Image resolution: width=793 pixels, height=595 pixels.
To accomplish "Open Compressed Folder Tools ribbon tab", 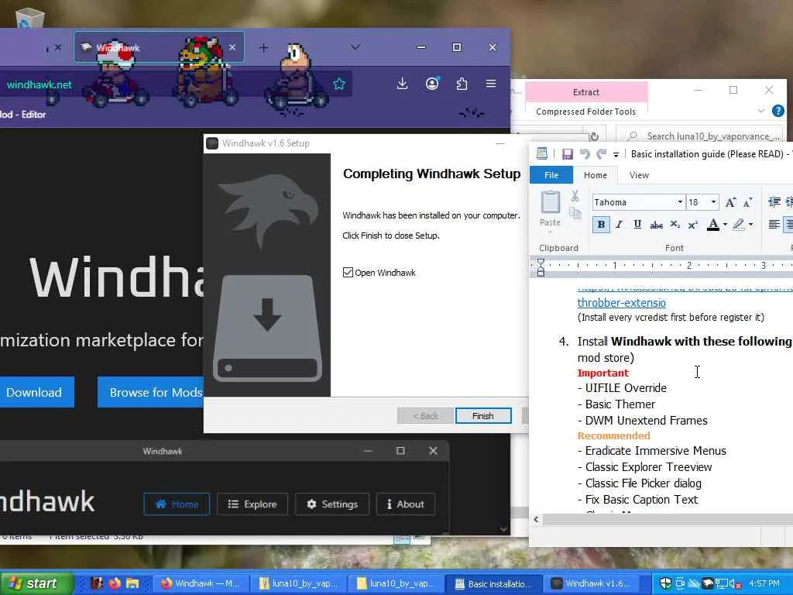I will pyautogui.click(x=586, y=112).
